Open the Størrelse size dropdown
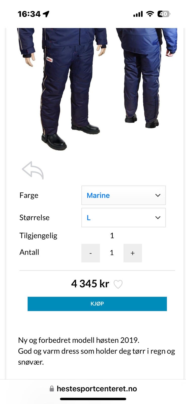186x404 pixels. coord(123,217)
